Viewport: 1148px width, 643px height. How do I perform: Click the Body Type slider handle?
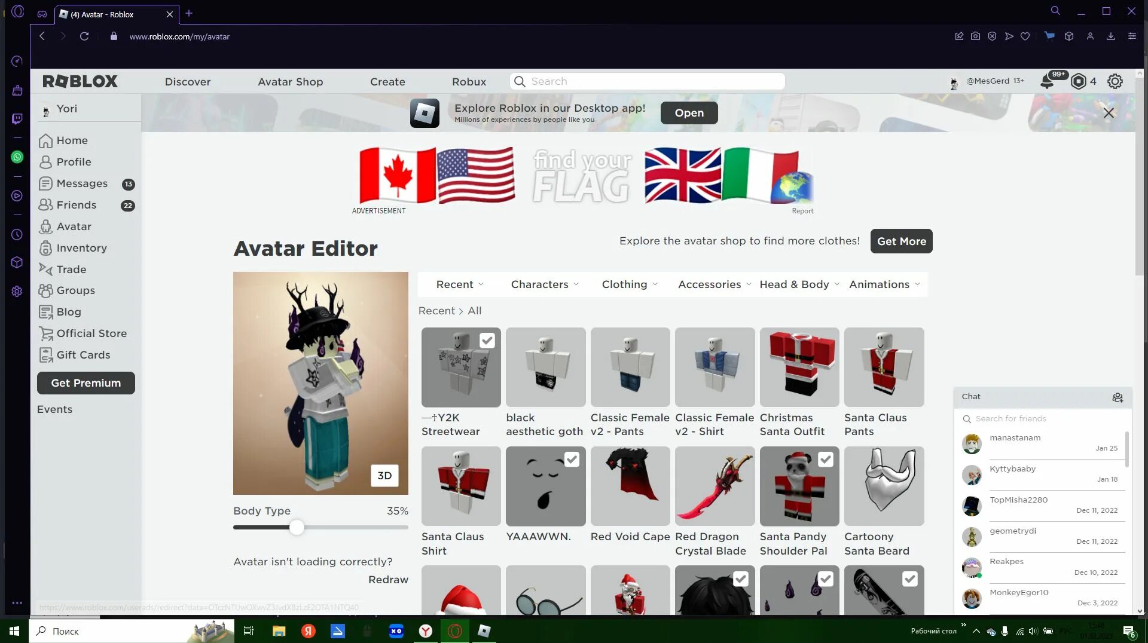click(297, 528)
